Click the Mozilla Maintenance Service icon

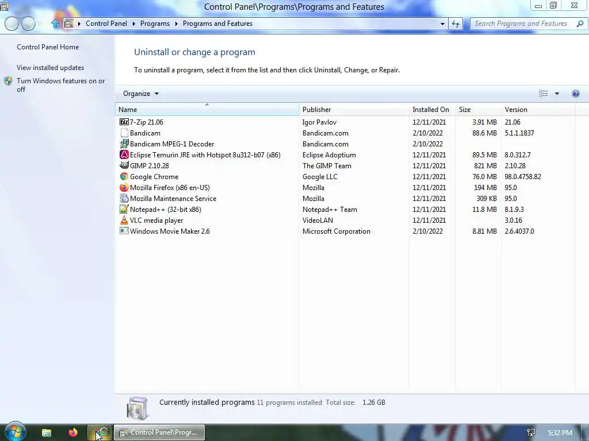[124, 198]
